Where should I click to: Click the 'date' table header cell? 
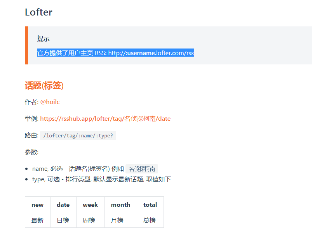pyautogui.click(x=63, y=205)
